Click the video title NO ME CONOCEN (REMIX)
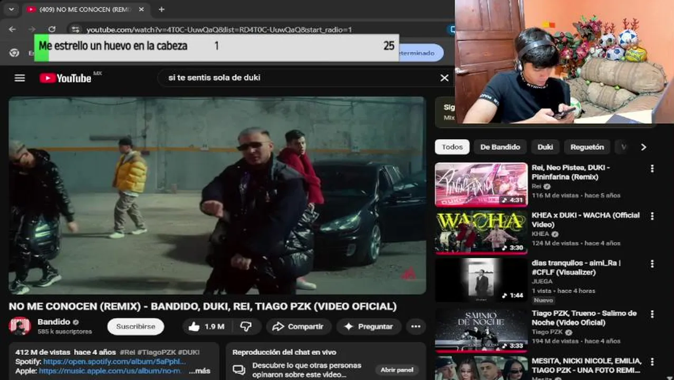Screen dimensions: 674x380 tap(203, 306)
